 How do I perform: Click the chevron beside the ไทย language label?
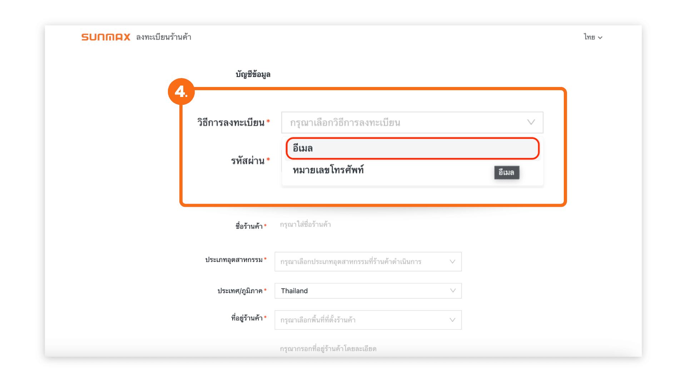tap(600, 37)
